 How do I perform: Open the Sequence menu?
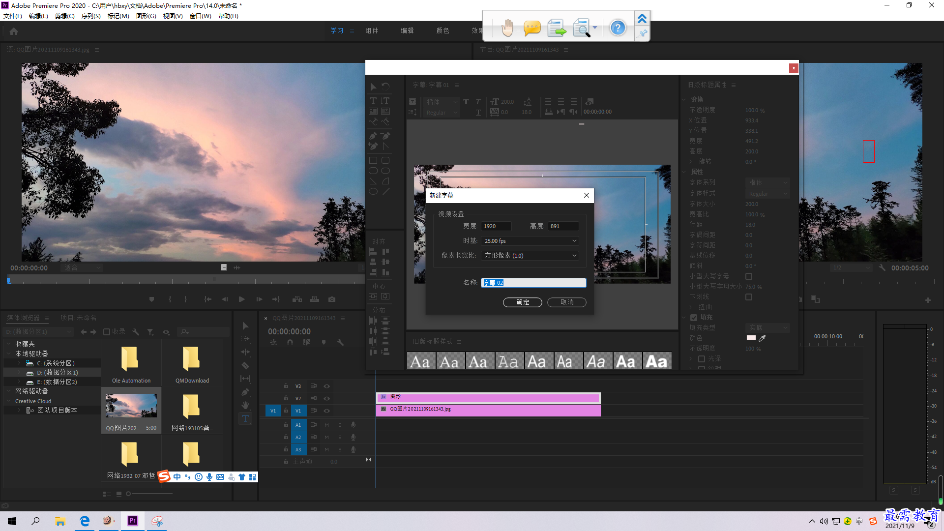pyautogui.click(x=91, y=16)
